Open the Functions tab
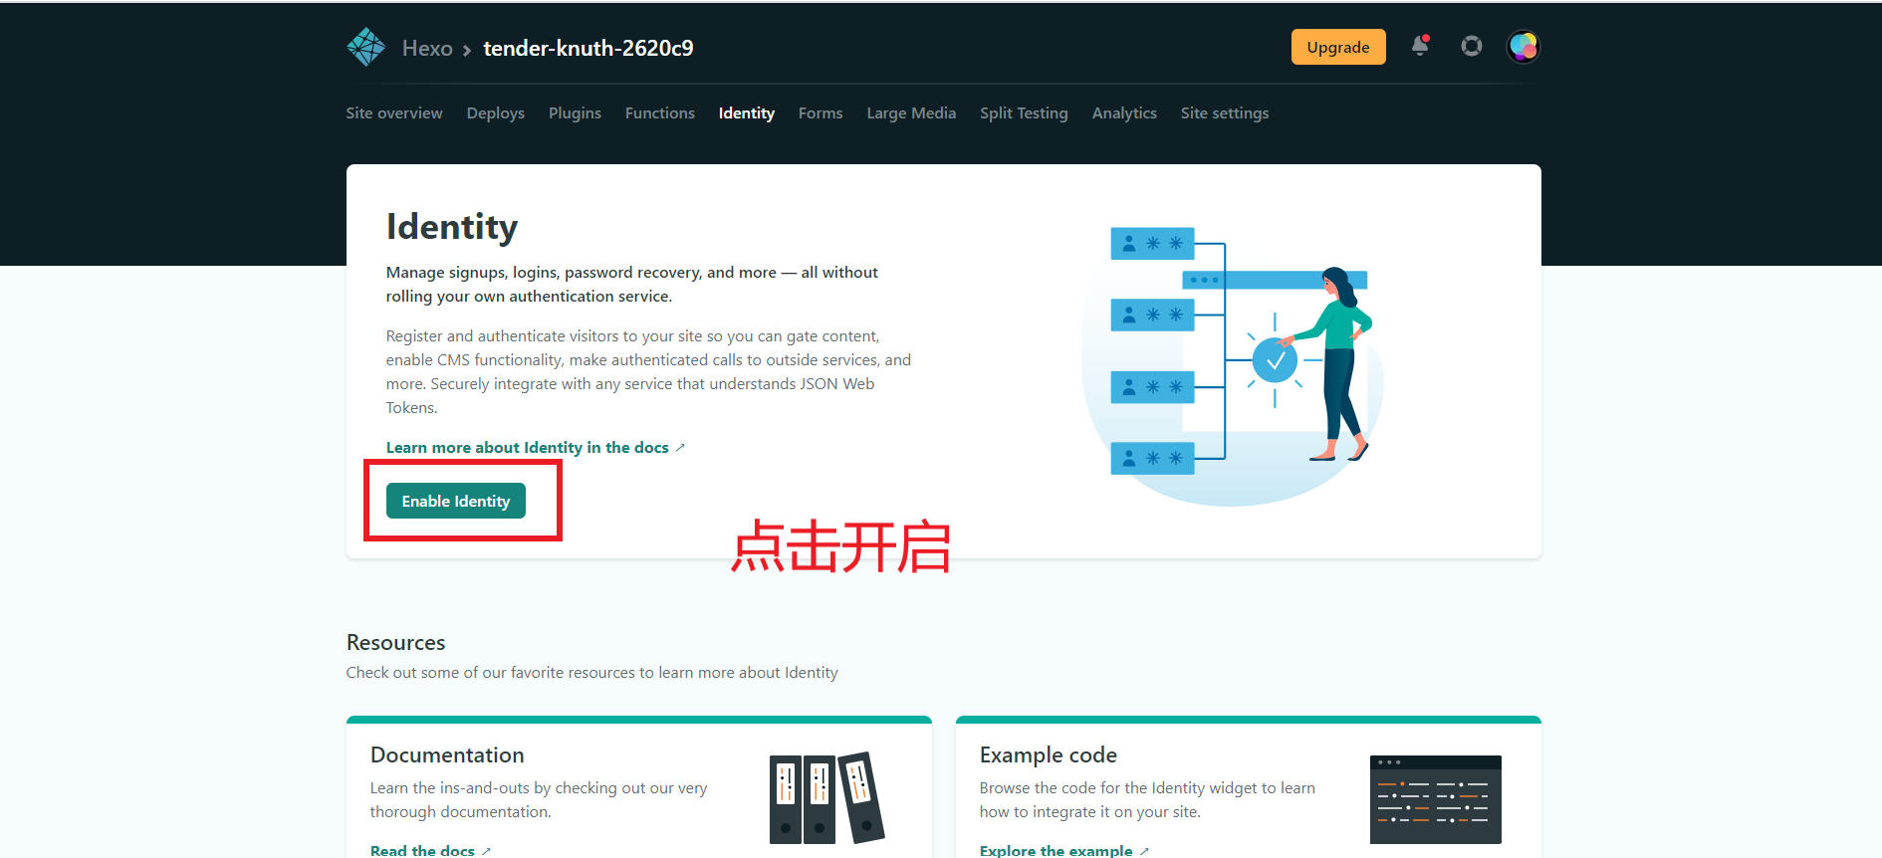 pos(660,113)
